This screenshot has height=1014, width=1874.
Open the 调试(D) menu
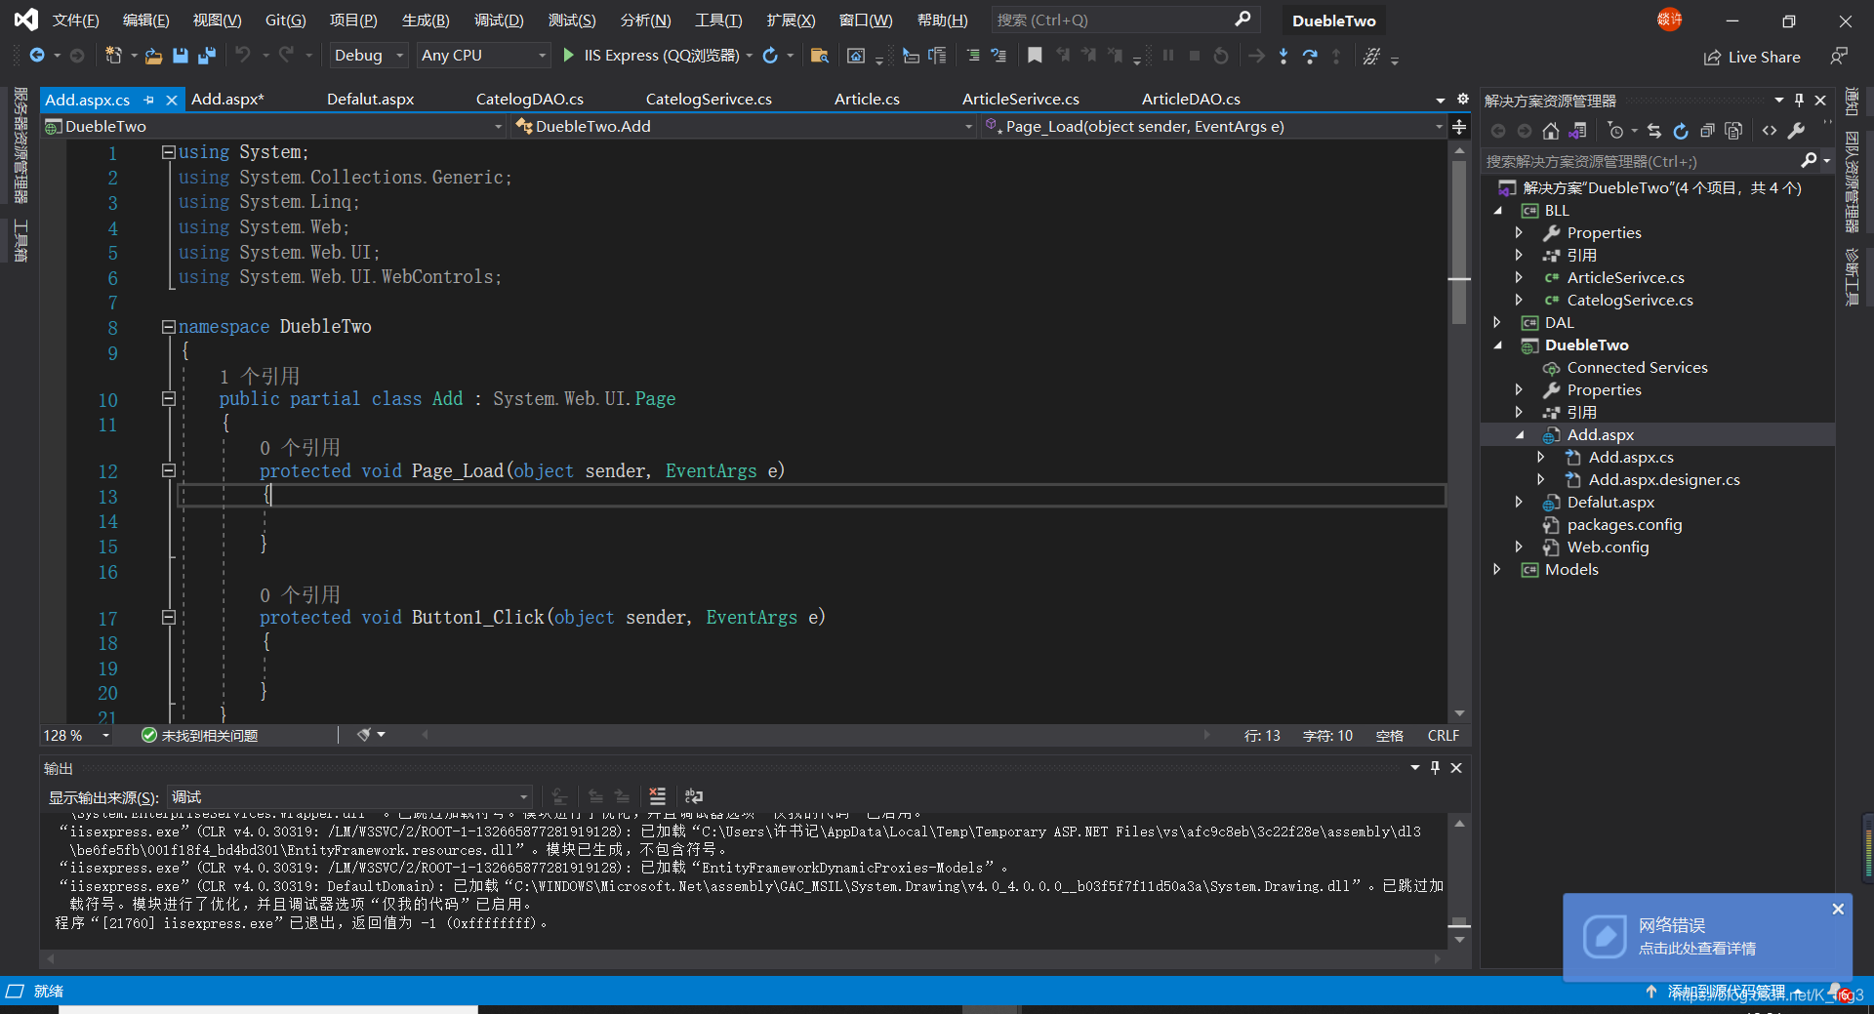coord(499,20)
